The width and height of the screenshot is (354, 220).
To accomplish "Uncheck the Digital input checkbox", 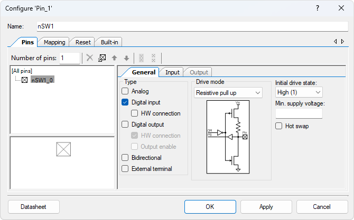I will (x=125, y=102).
